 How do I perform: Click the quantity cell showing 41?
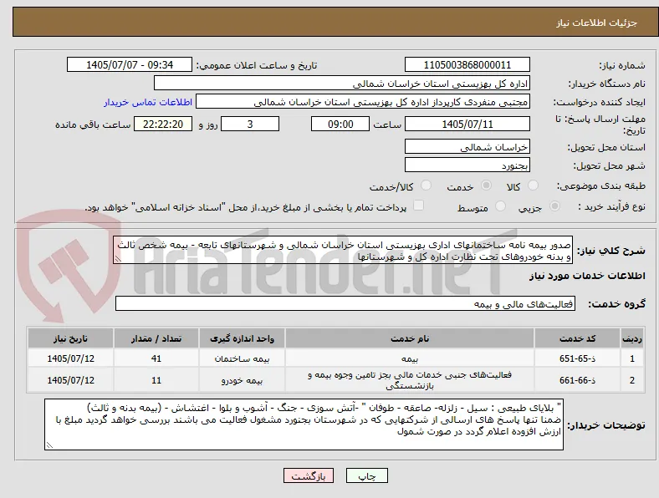156,358
